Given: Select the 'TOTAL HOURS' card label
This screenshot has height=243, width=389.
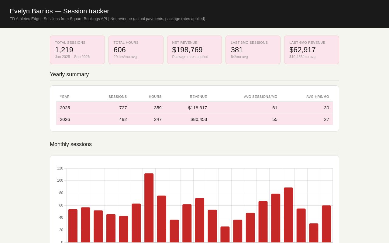Looking at the screenshot, I should (x=126, y=43).
